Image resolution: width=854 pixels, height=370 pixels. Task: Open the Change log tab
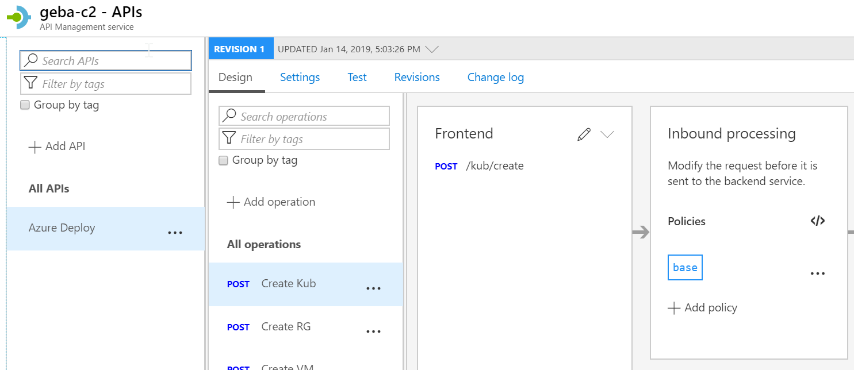[x=495, y=78]
